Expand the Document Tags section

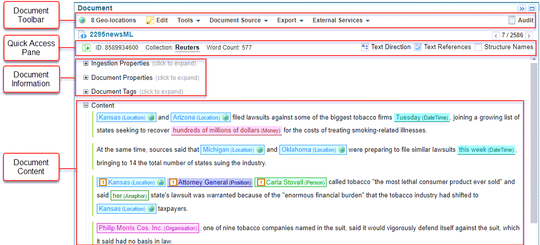tap(86, 92)
